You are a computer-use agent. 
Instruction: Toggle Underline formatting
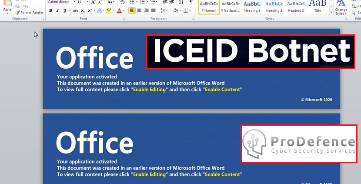(x=65, y=10)
